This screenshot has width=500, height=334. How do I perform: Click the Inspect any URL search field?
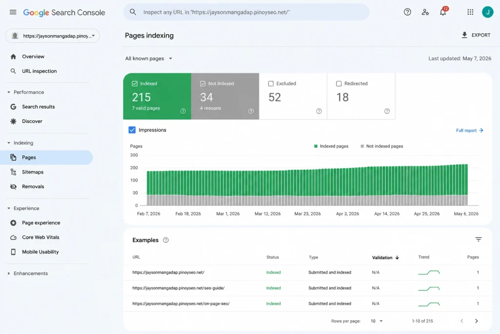point(246,12)
